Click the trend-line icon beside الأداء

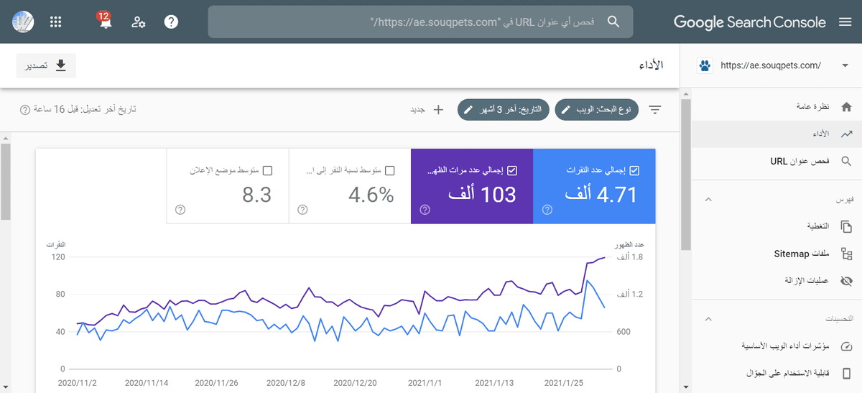[846, 134]
